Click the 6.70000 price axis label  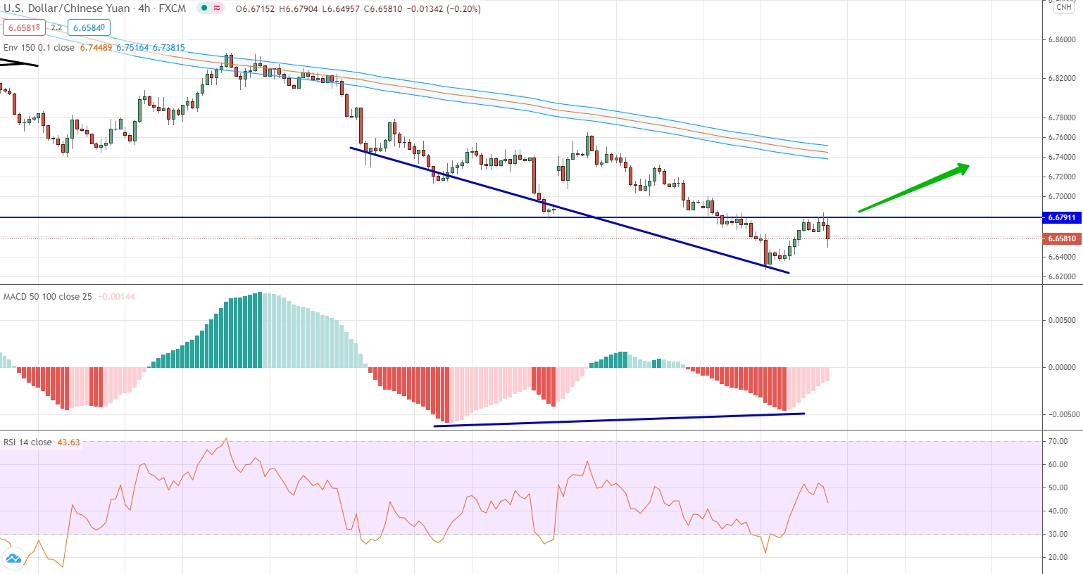coord(1061,197)
